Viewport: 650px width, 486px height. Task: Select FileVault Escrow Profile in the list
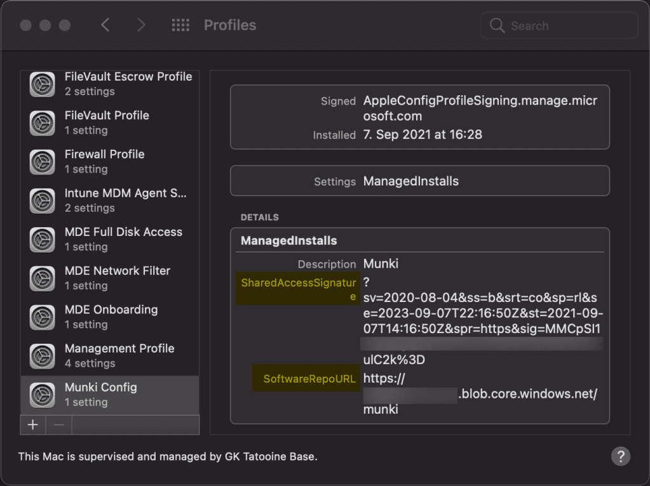point(110,84)
